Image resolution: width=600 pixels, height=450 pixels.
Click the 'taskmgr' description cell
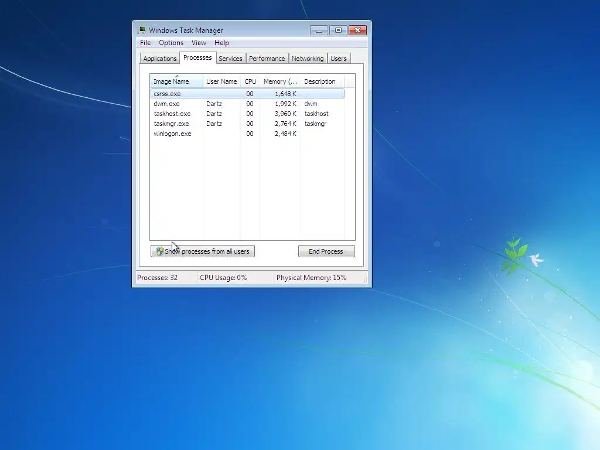click(x=315, y=124)
